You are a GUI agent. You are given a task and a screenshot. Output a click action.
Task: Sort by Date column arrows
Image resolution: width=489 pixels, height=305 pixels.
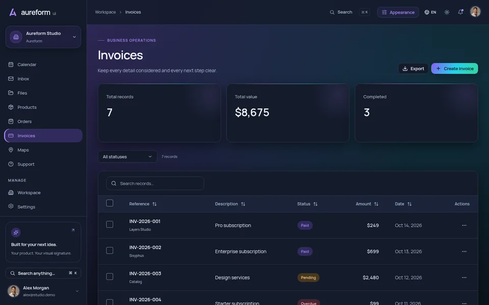pos(410,204)
